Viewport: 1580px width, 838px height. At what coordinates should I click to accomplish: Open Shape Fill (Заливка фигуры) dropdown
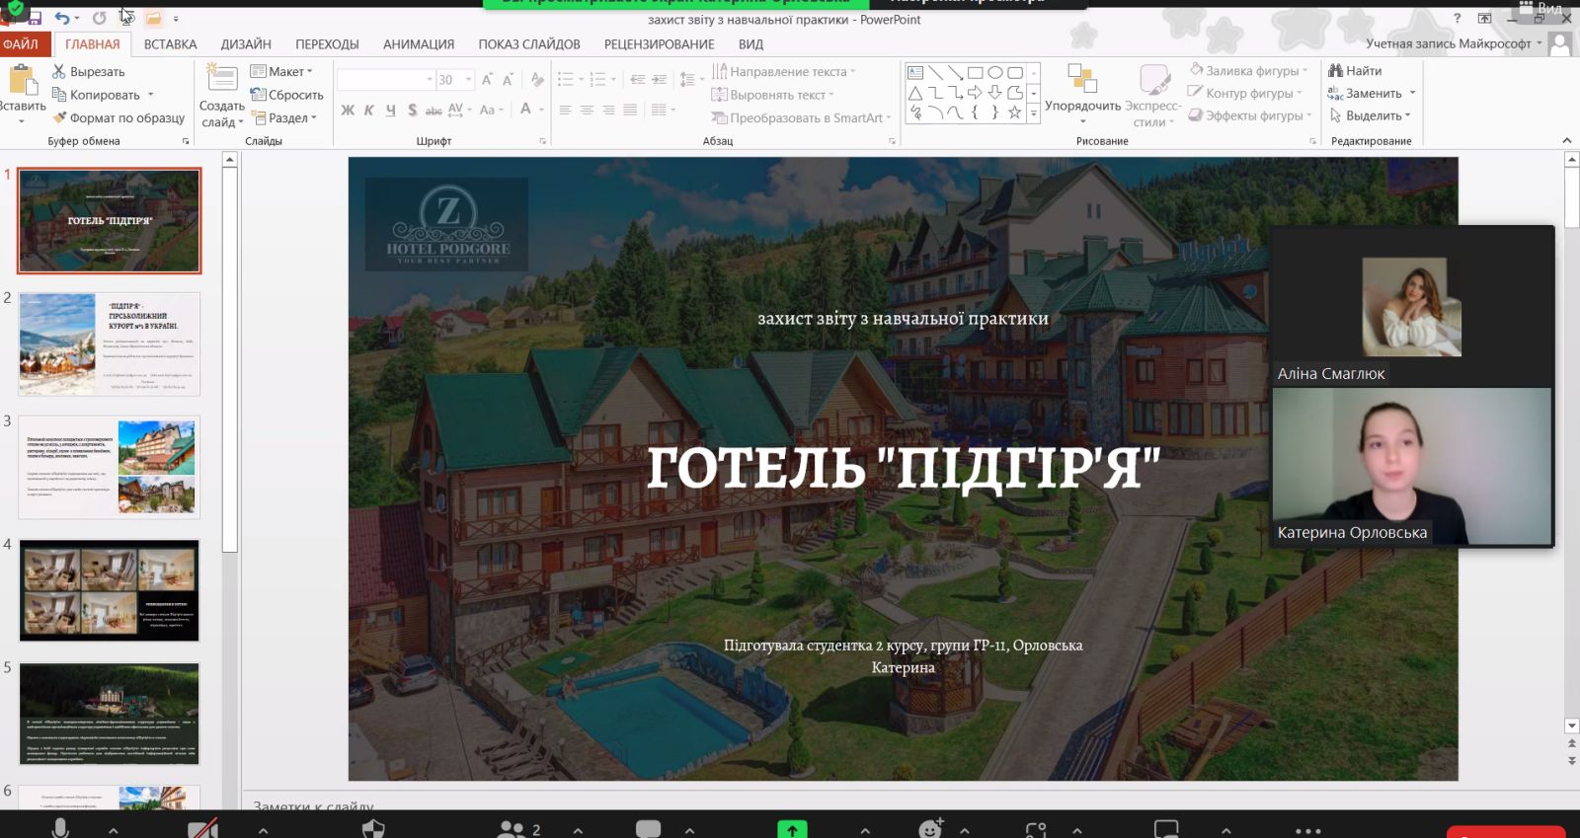[1249, 70]
